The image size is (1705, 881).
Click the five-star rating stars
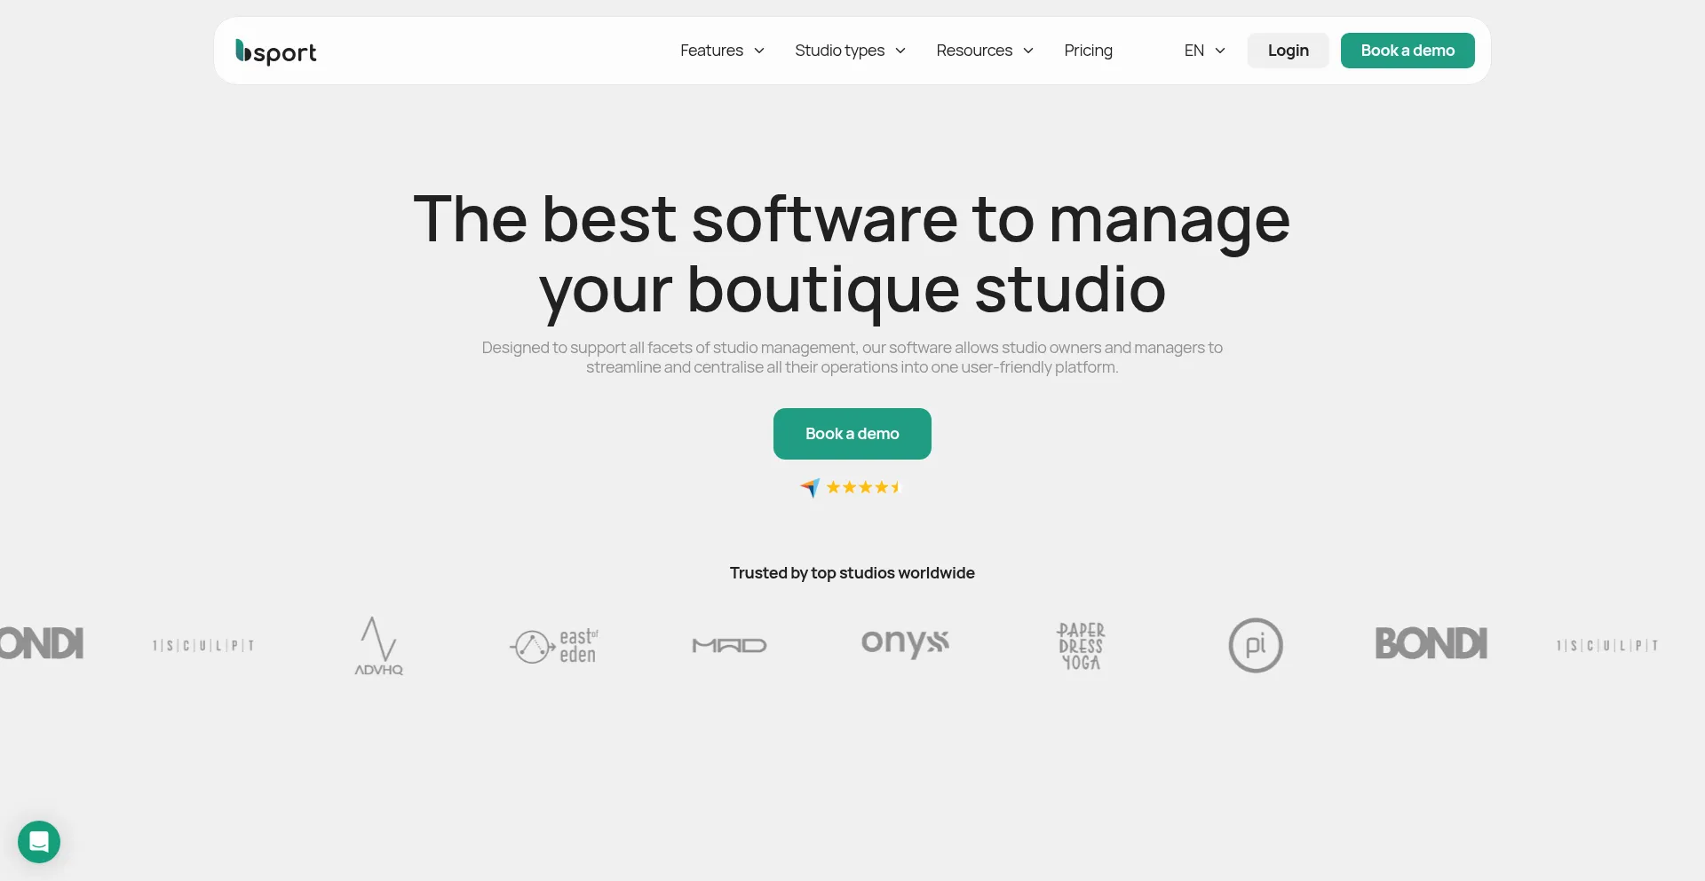click(x=863, y=487)
